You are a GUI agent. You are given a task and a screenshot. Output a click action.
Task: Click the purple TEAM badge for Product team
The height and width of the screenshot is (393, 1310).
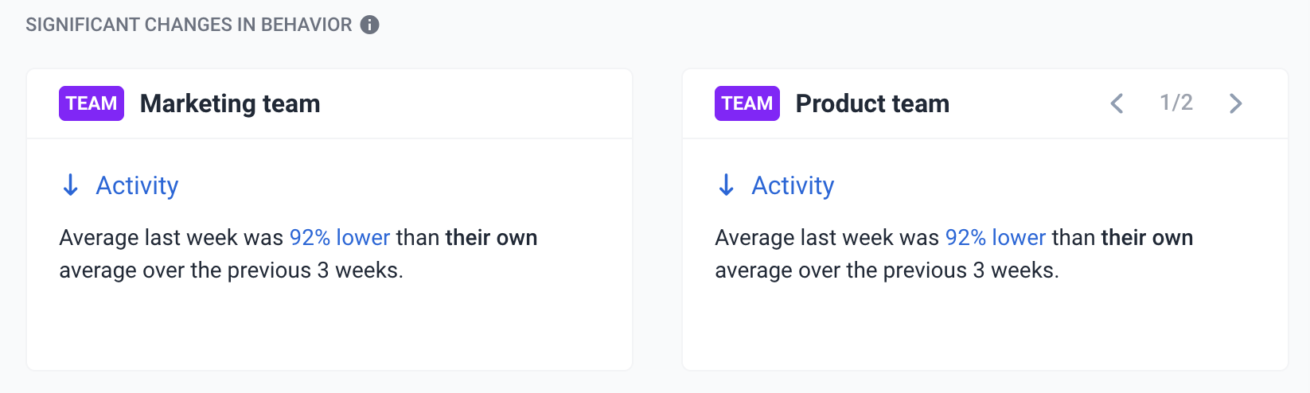point(747,103)
